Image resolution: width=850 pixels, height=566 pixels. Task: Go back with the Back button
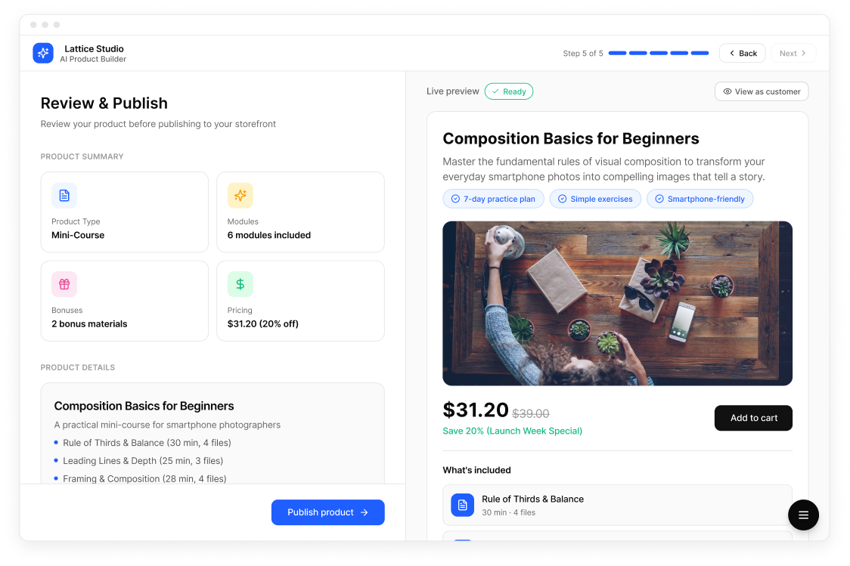[742, 53]
